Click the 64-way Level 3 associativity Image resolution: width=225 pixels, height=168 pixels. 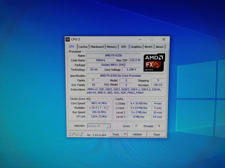pyautogui.click(x=158, y=117)
